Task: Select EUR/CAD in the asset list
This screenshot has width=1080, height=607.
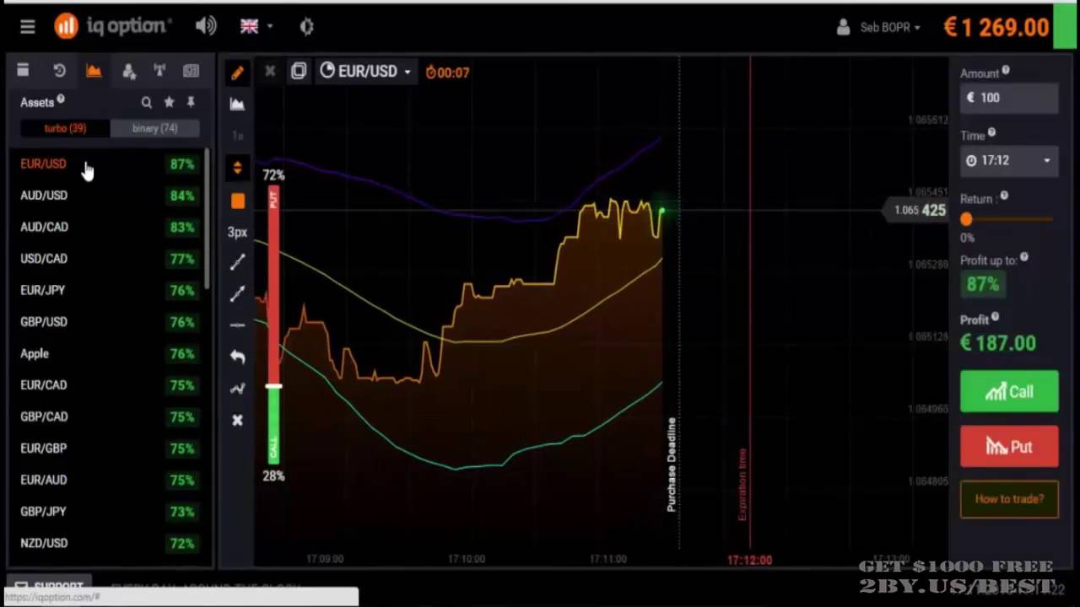Action: click(x=108, y=385)
